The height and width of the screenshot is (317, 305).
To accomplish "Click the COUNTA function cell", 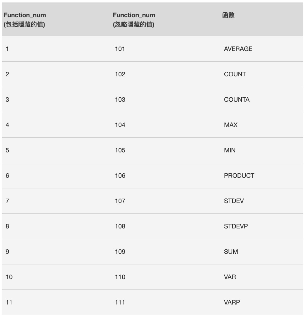I will point(237,100).
